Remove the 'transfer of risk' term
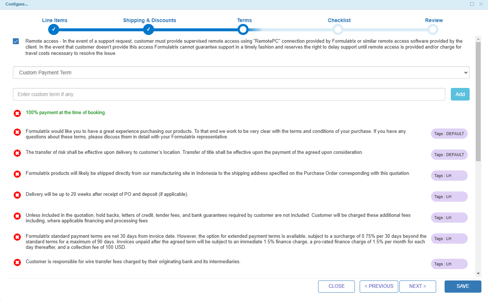The height and width of the screenshot is (300, 488). click(x=17, y=153)
